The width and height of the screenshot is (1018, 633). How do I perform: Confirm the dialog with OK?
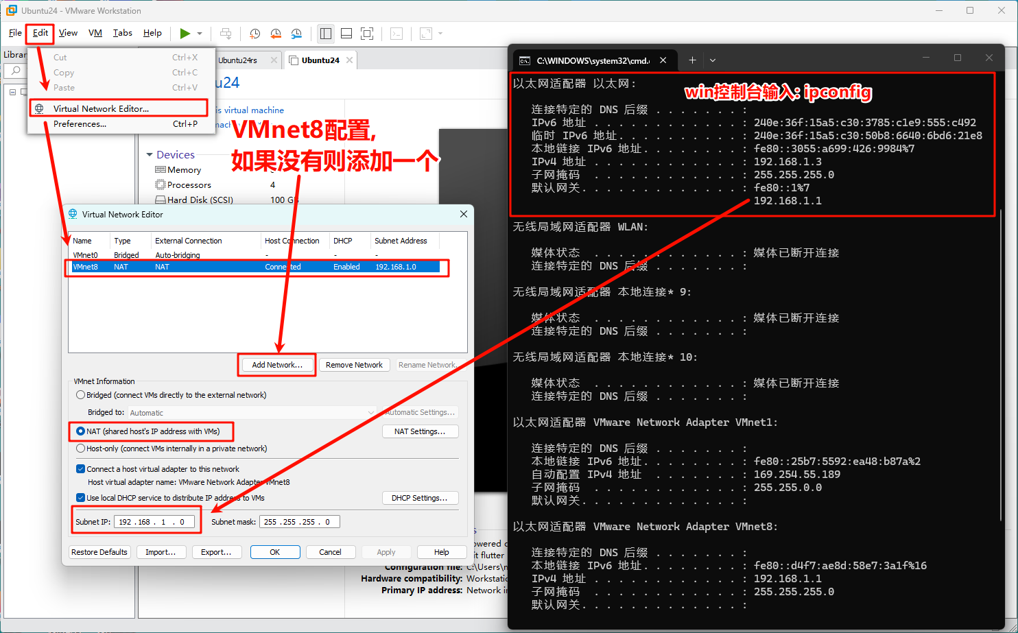[275, 552]
